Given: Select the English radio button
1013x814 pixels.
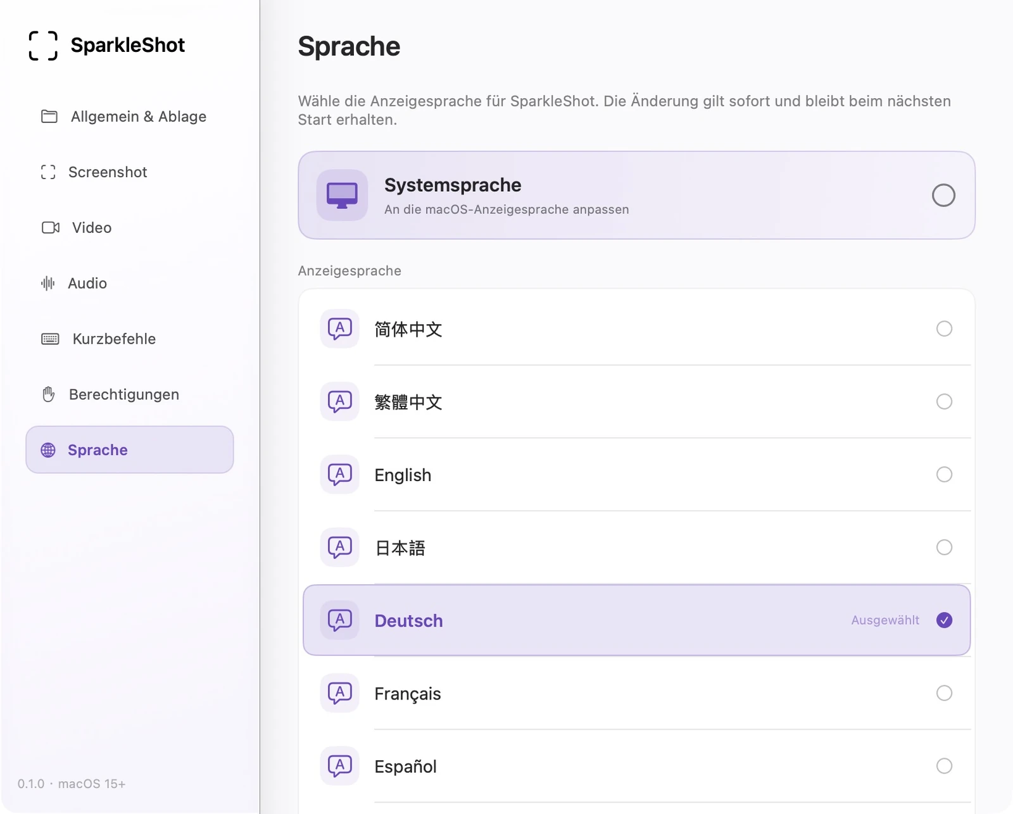Looking at the screenshot, I should tap(944, 474).
